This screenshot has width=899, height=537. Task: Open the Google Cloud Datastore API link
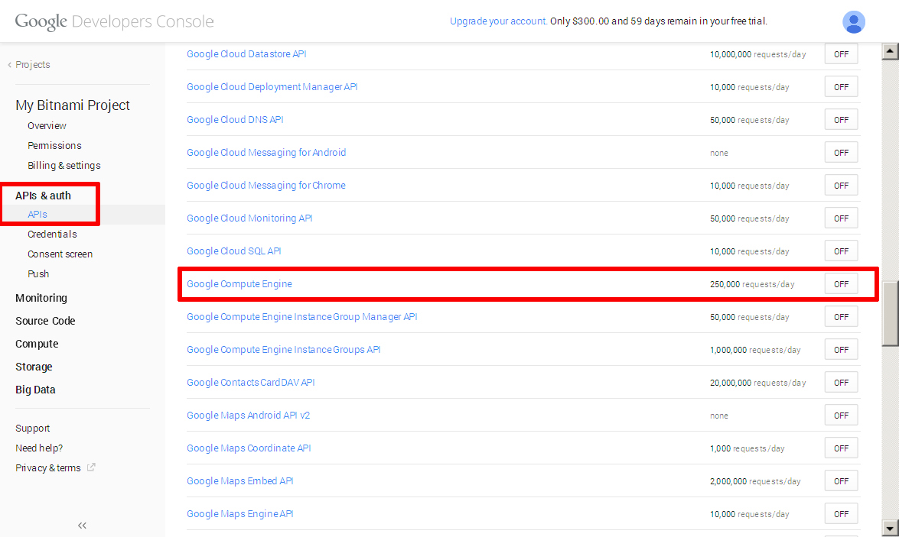coord(246,54)
